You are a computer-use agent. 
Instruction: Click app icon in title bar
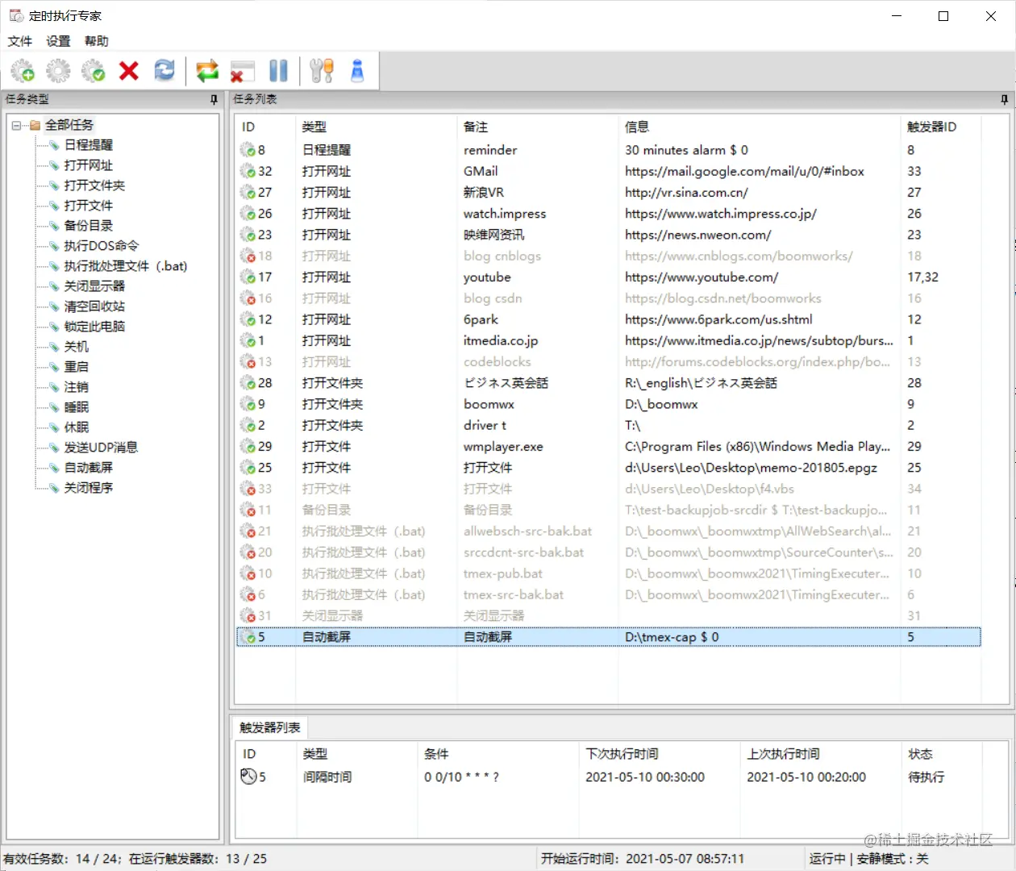16,15
